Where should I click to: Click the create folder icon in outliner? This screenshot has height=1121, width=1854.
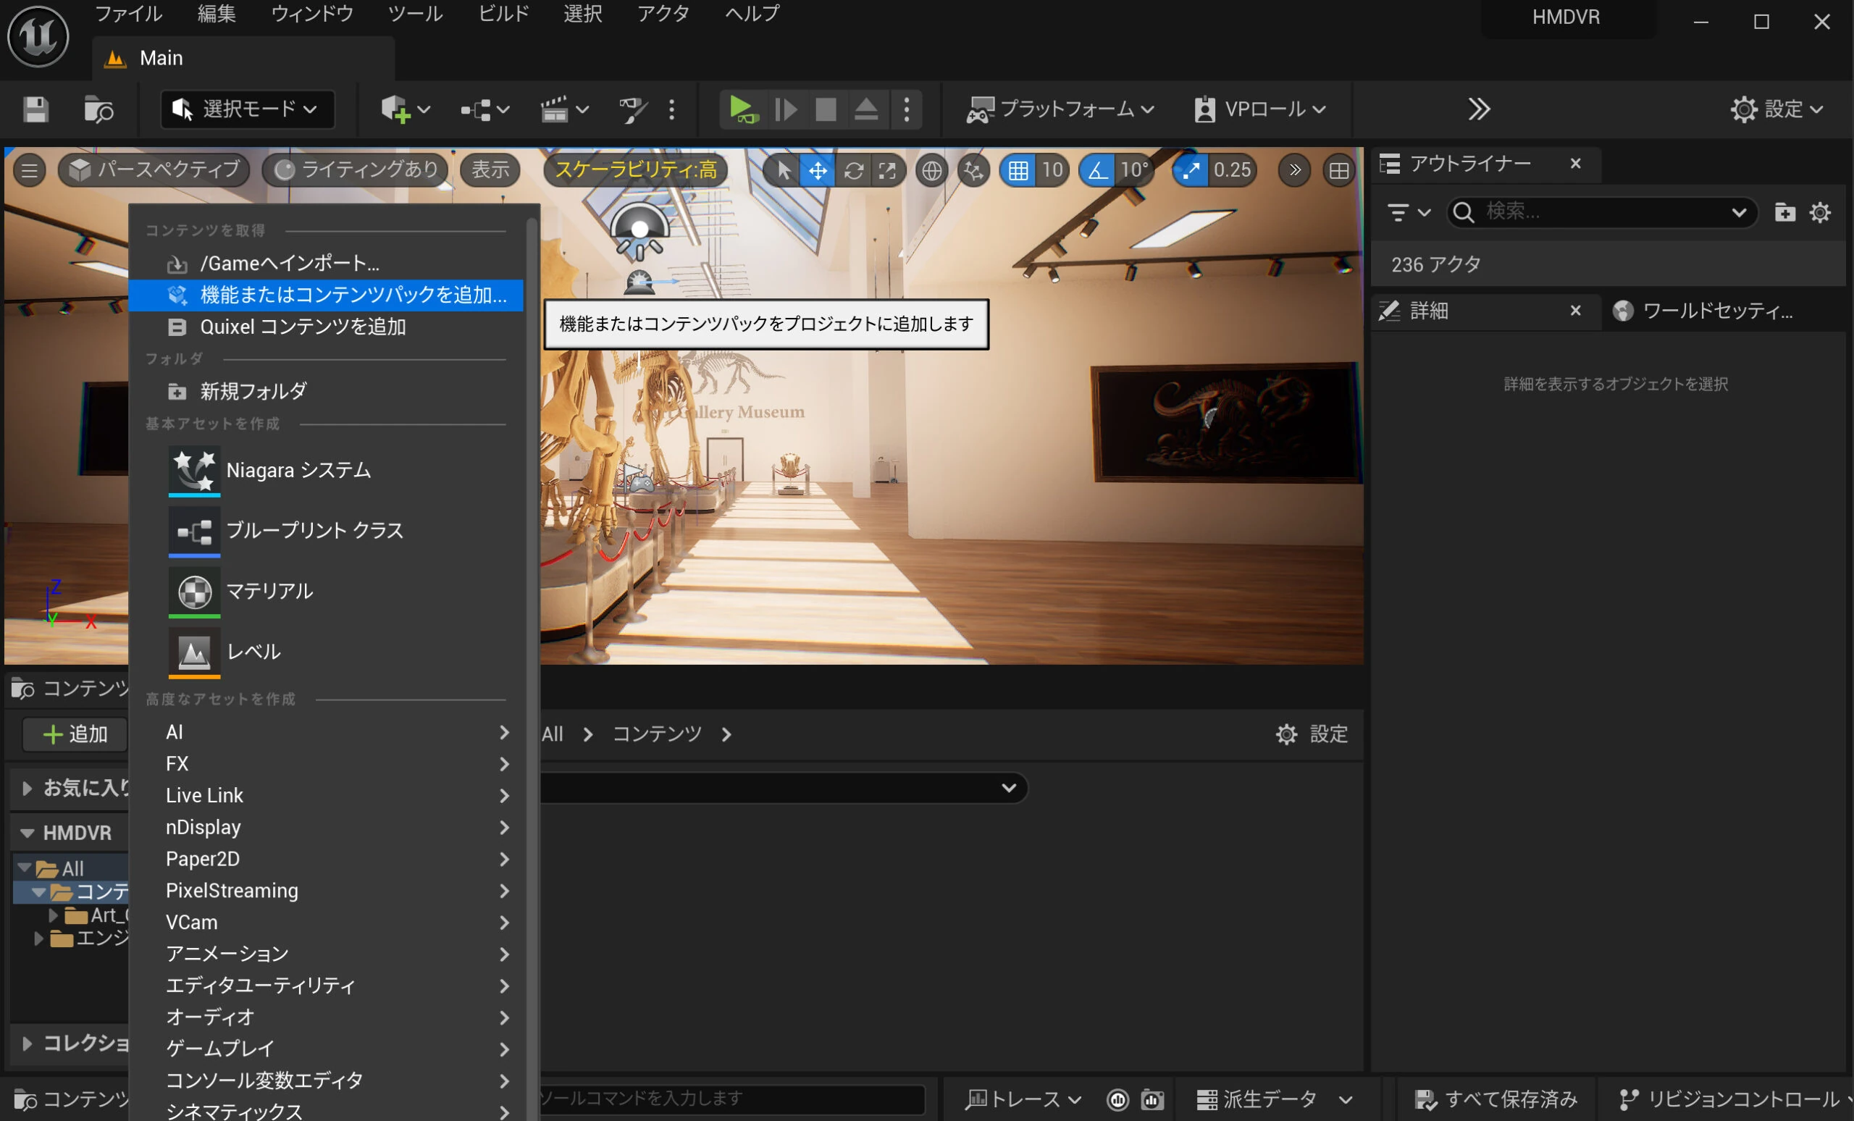click(1784, 213)
